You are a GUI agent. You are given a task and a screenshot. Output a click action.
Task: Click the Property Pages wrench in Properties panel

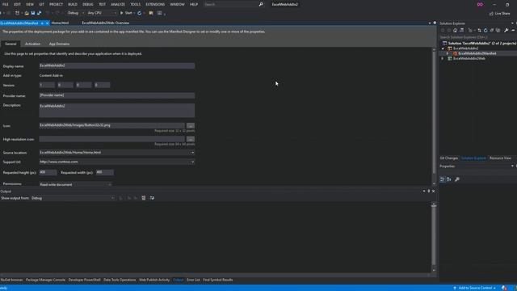(x=457, y=179)
